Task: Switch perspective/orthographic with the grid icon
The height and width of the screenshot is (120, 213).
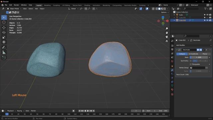Action: pyautogui.click(x=167, y=41)
